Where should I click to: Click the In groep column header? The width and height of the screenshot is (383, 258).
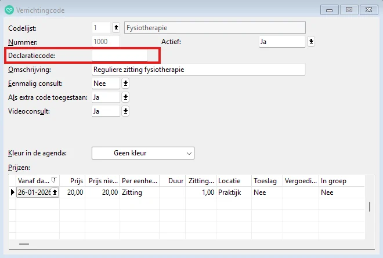[341, 181]
